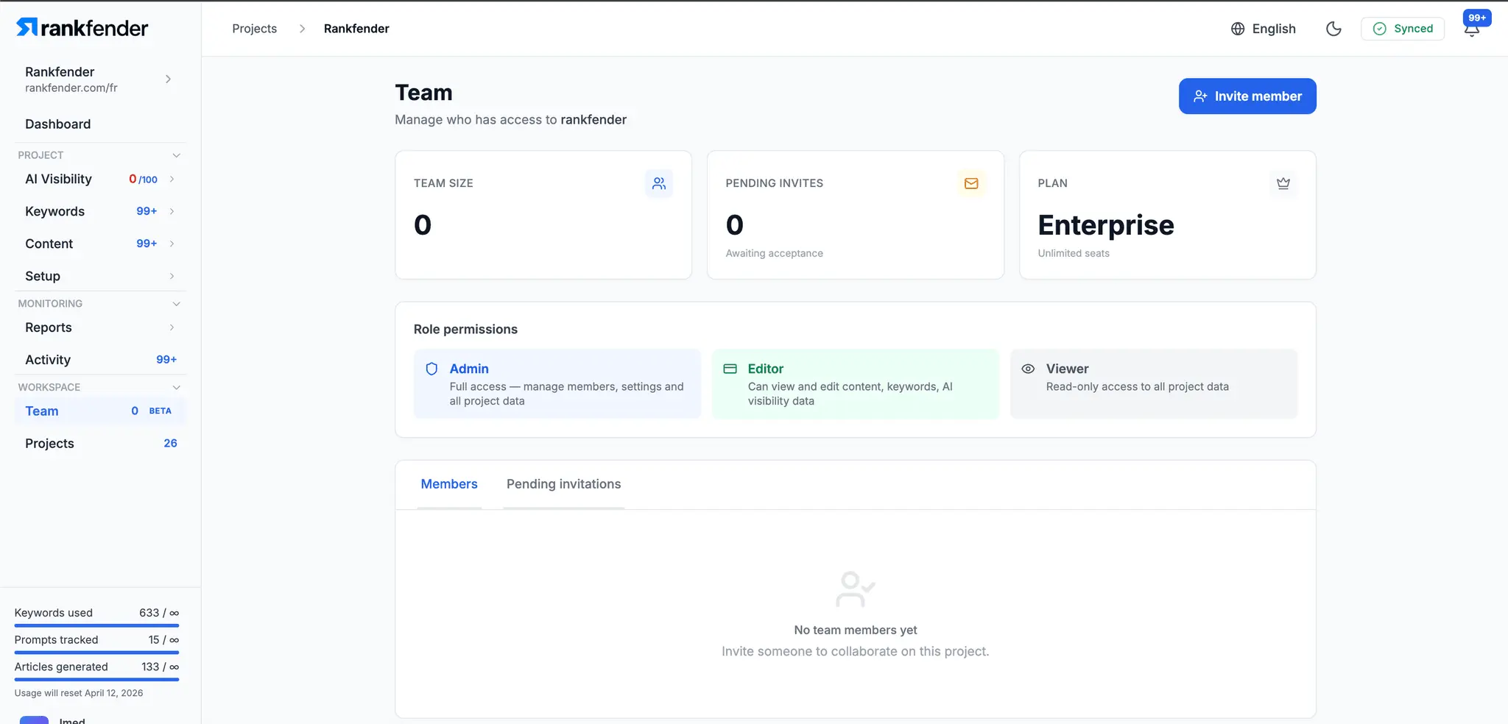Toggle dark mode moon icon
This screenshot has width=1508, height=724.
[x=1333, y=29]
